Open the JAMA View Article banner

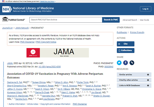tap(58, 53)
